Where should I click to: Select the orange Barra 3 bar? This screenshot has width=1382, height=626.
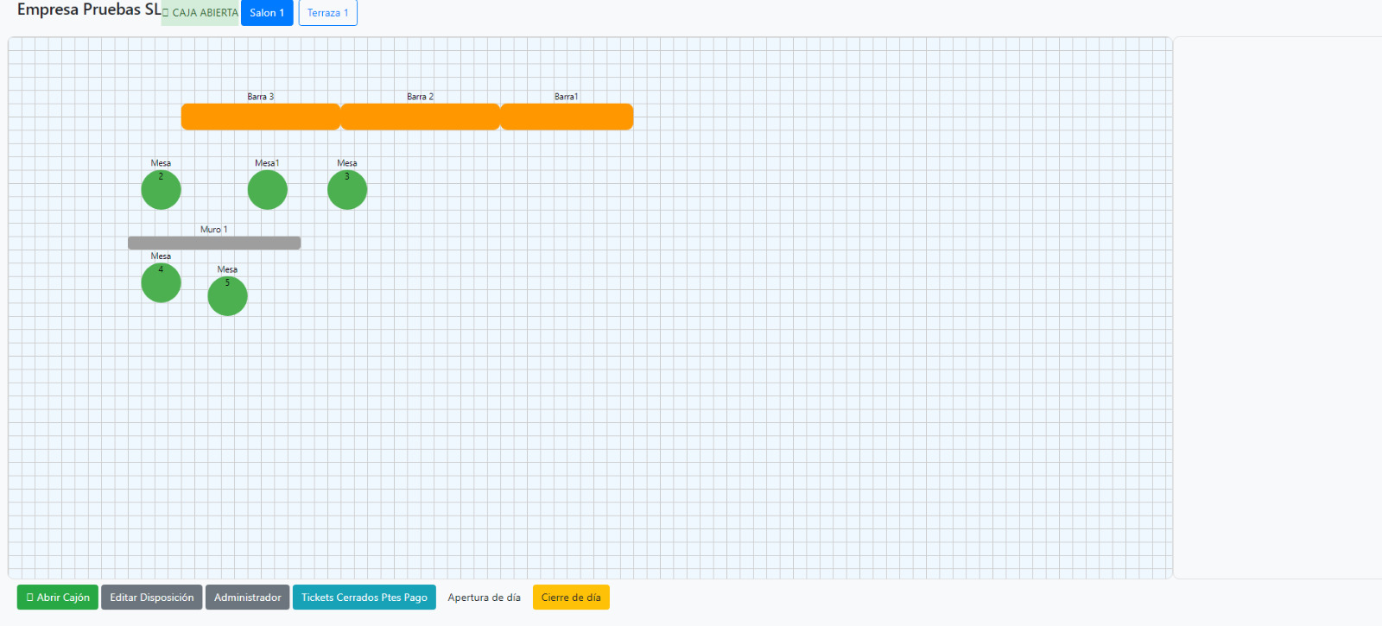click(x=260, y=117)
